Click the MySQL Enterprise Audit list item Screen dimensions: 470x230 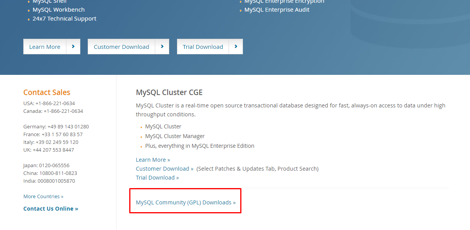coord(277,10)
